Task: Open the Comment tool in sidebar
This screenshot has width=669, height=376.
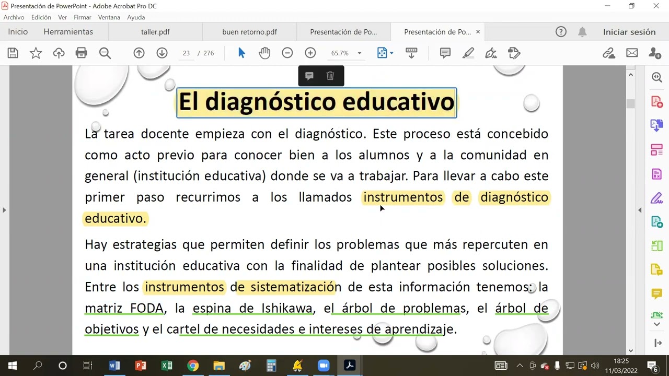Action: [x=657, y=294]
